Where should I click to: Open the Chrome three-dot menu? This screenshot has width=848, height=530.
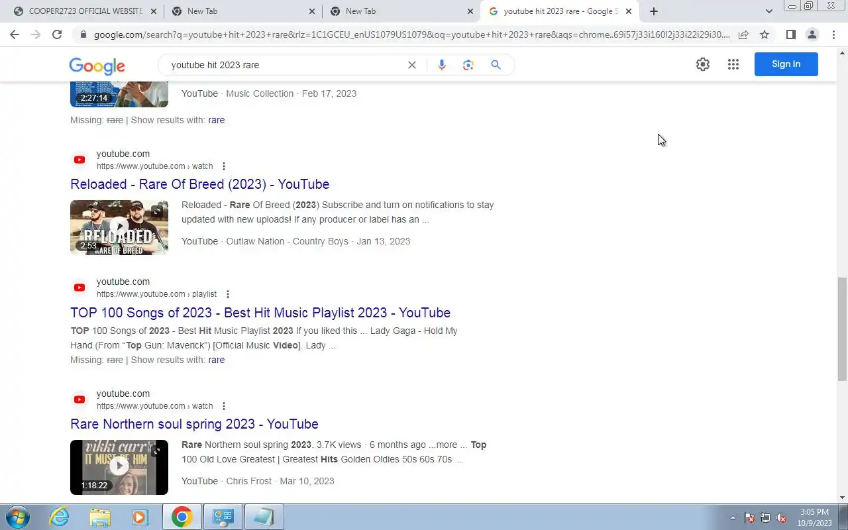[x=833, y=34]
